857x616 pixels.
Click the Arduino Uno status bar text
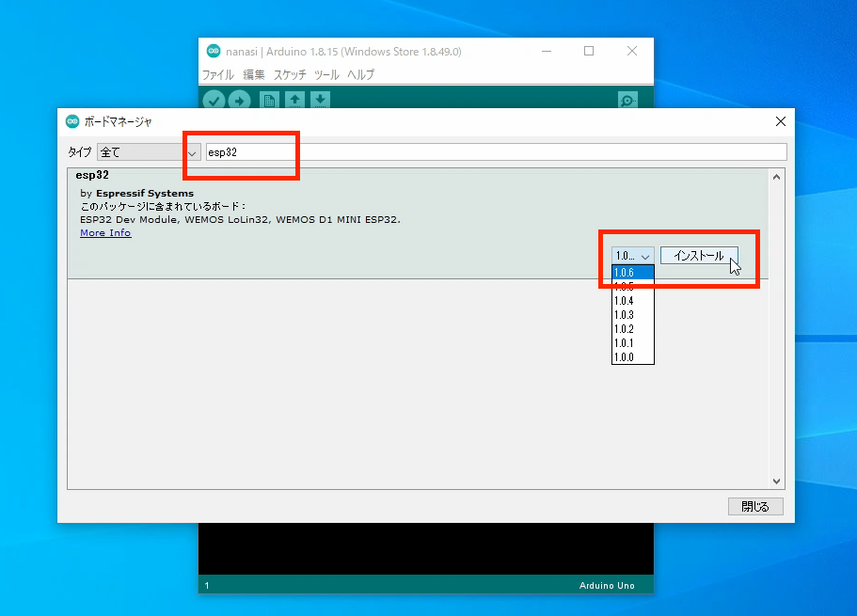click(x=607, y=585)
